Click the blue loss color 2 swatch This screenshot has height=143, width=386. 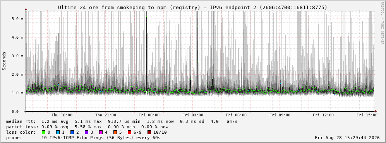(72, 132)
